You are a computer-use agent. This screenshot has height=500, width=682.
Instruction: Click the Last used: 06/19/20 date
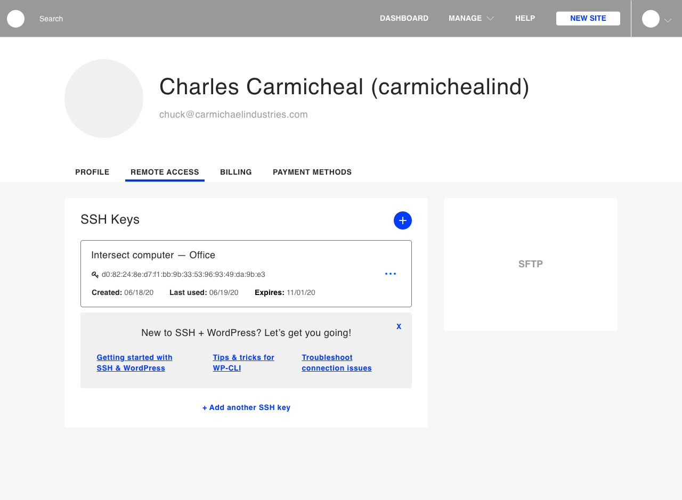[x=204, y=292]
